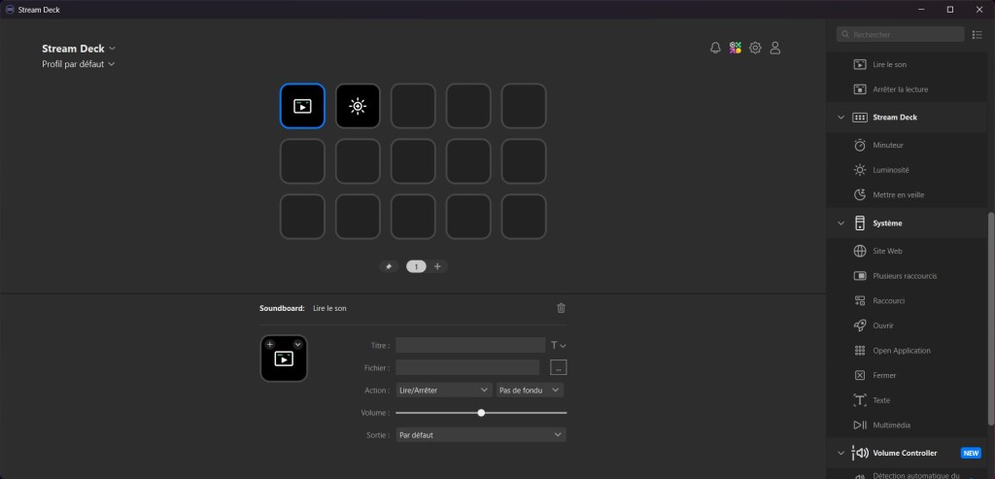Click the large key preview thumbnail
Image resolution: width=995 pixels, height=479 pixels.
coord(284,359)
